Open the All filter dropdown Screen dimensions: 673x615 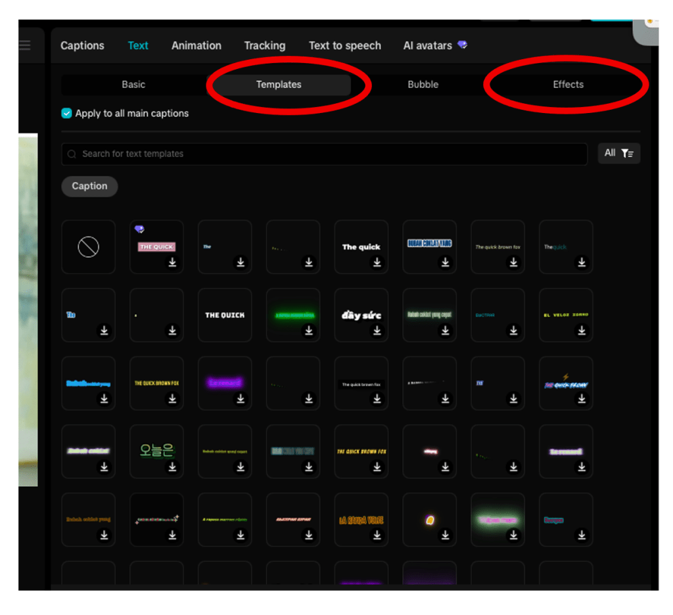(618, 153)
